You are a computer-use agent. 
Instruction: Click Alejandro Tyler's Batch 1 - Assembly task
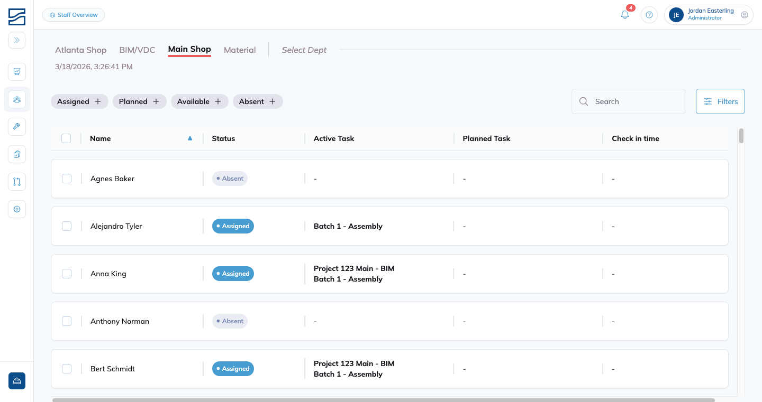point(348,226)
